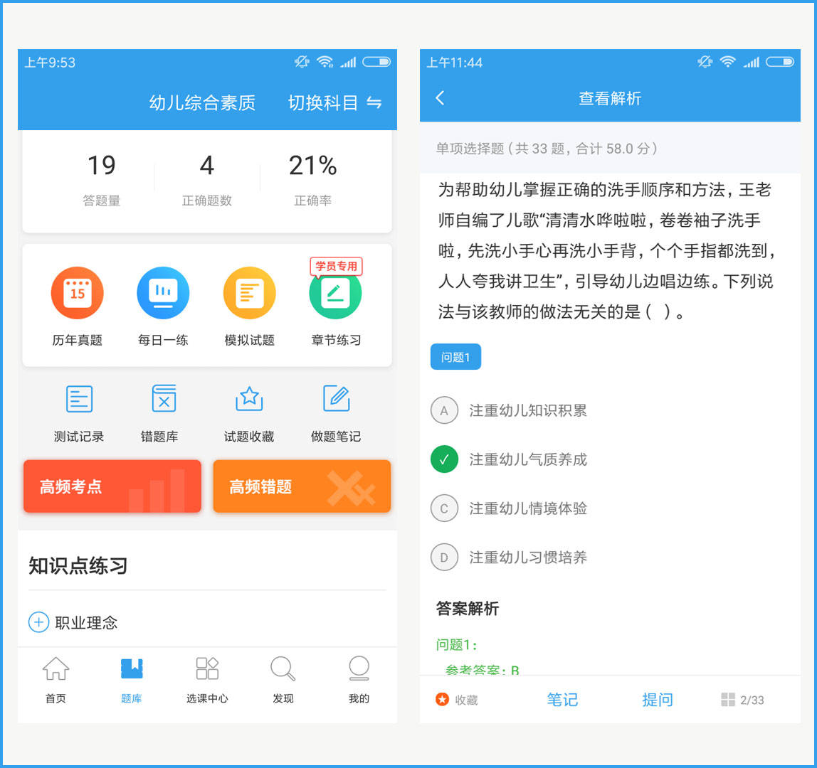817x768 pixels.
Task: Switch to the 我的 tab label
Action: (359, 698)
